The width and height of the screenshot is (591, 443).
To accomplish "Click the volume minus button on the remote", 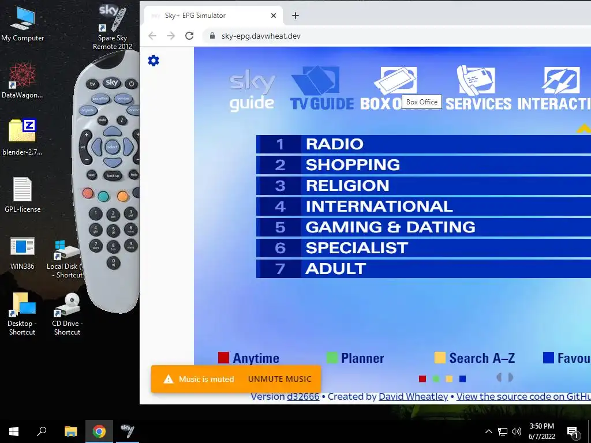I will click(x=87, y=159).
